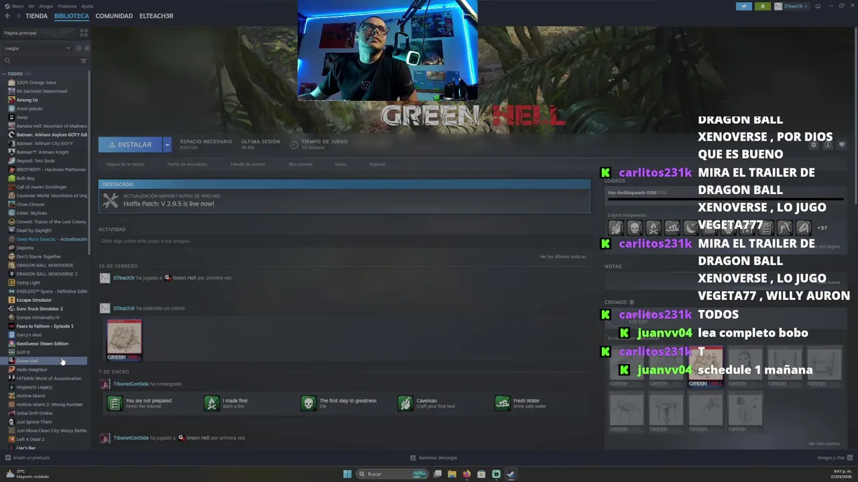Select Left 4 Dead 2
Image resolution: width=858 pixels, height=482 pixels.
pyautogui.click(x=30, y=439)
